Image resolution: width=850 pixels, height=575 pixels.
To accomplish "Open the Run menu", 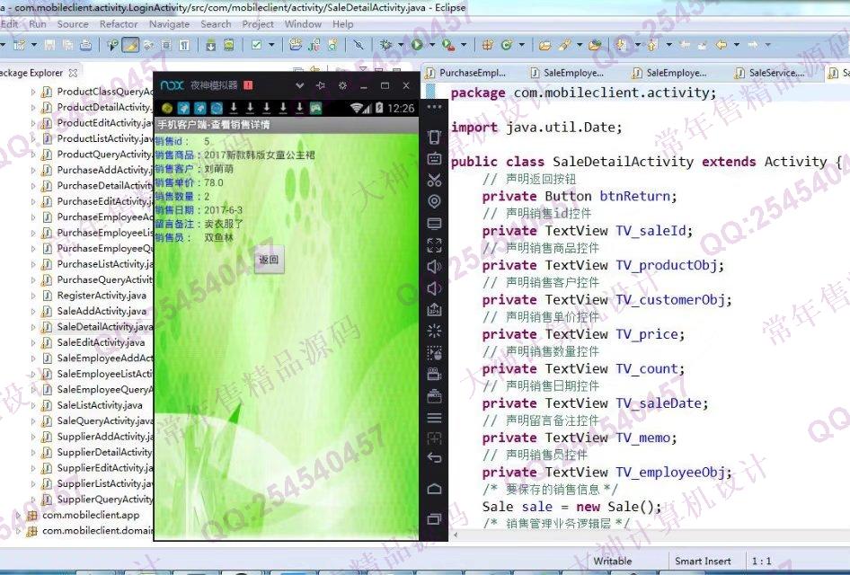I will tap(38, 24).
